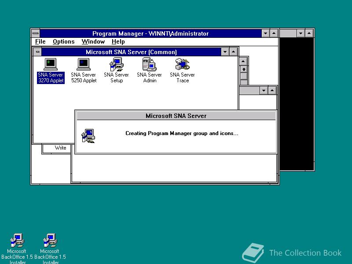Click the Creating Program Manager group message
Viewport: 352px width, 264px height.
coord(182,133)
